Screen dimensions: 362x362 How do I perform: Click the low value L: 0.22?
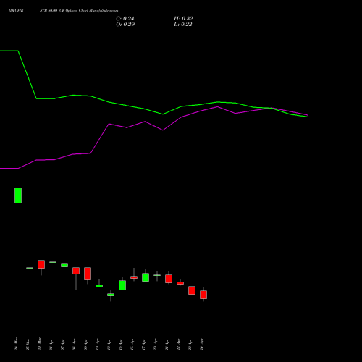coord(183,25)
